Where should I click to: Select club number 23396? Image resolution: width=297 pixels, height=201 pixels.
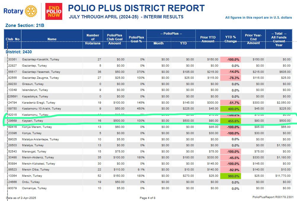pyautogui.click(x=12, y=133)
